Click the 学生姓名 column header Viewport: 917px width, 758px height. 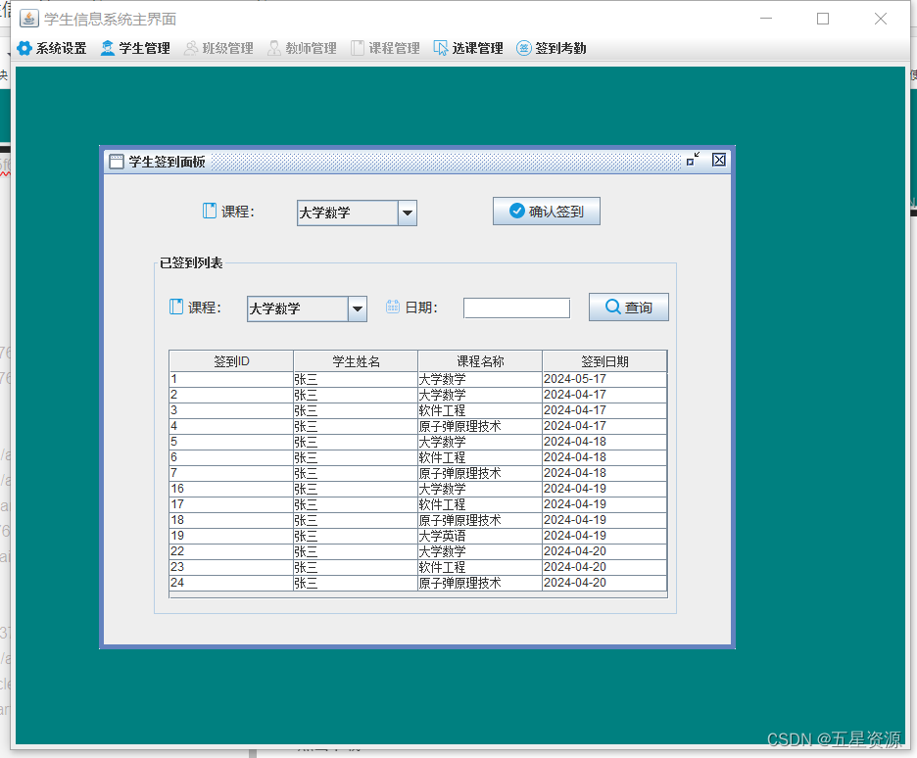click(x=355, y=360)
